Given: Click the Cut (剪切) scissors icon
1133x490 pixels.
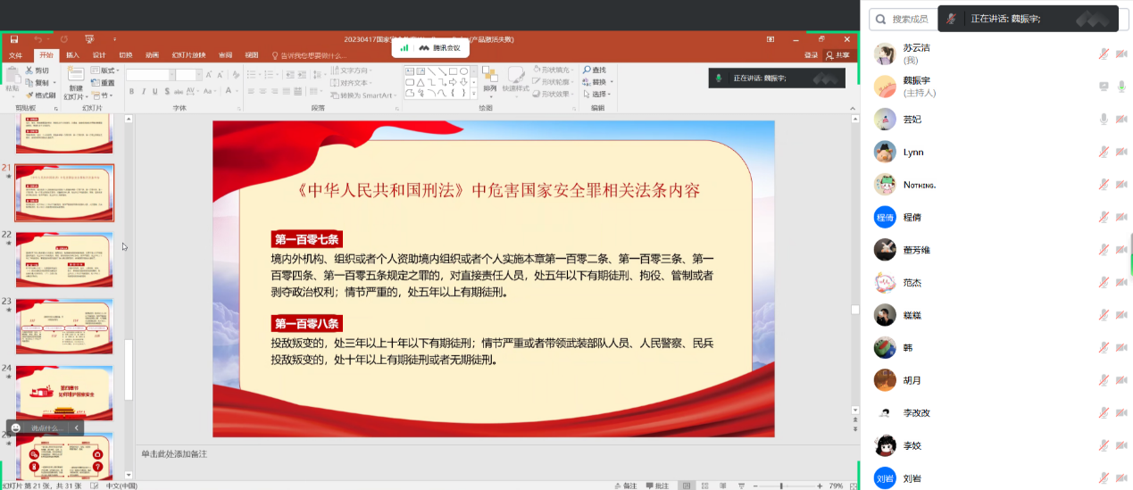Looking at the screenshot, I should click(29, 71).
